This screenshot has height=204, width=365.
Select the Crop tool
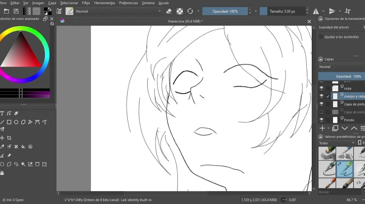9,138
